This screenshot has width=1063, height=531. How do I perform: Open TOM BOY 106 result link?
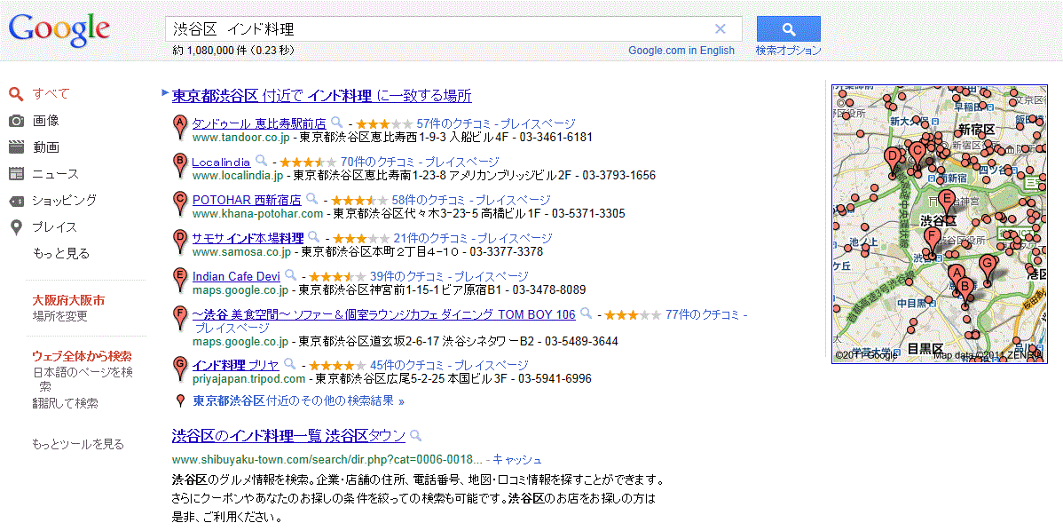click(x=383, y=314)
